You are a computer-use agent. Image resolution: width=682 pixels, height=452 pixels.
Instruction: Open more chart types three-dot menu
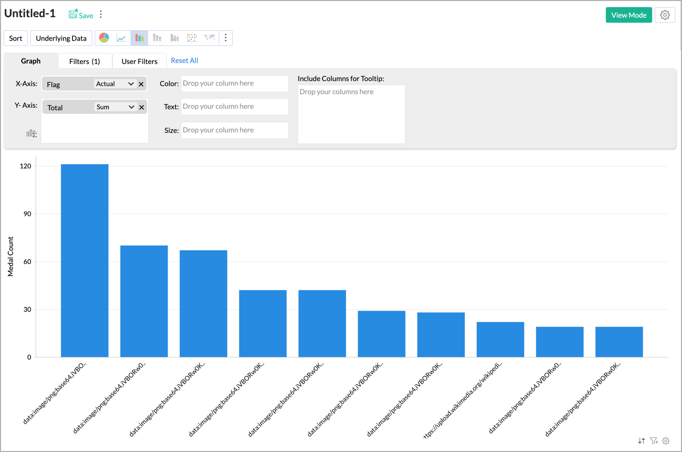[x=226, y=38]
